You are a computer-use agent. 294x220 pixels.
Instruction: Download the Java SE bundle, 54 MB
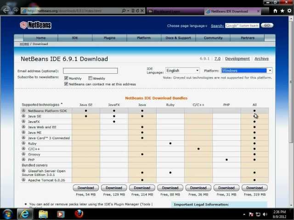click(86, 187)
